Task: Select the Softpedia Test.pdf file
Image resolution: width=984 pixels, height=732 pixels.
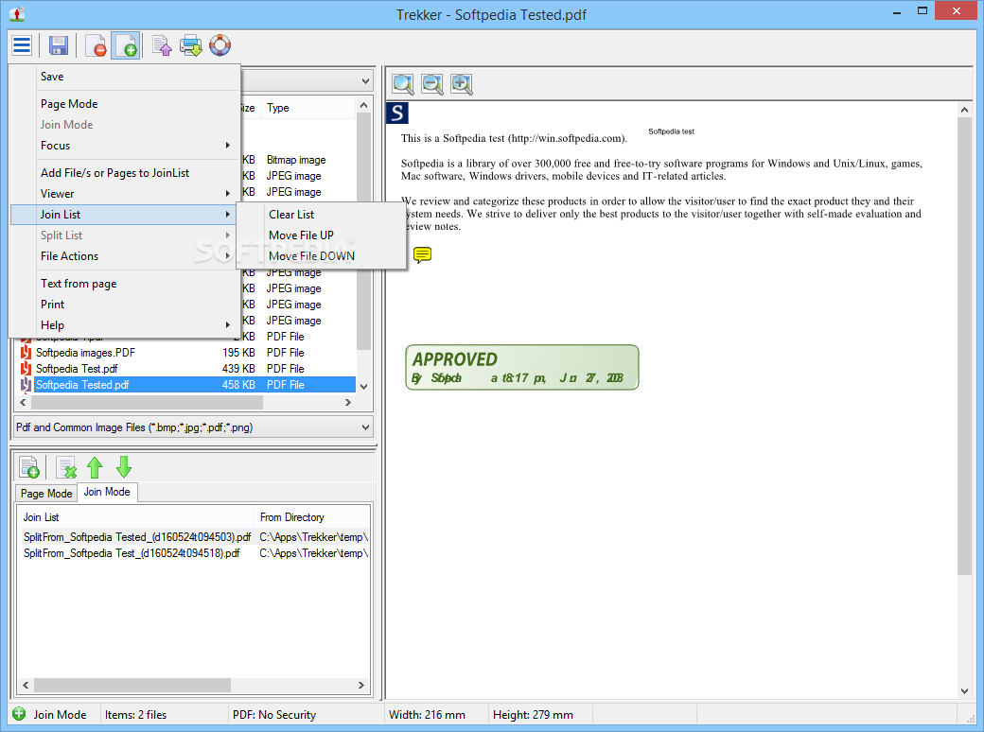Action: 77,369
